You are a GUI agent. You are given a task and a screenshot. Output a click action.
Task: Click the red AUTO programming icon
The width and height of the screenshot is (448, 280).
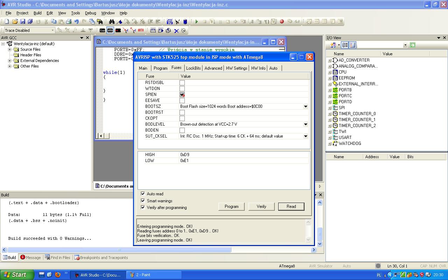[x=141, y=30]
